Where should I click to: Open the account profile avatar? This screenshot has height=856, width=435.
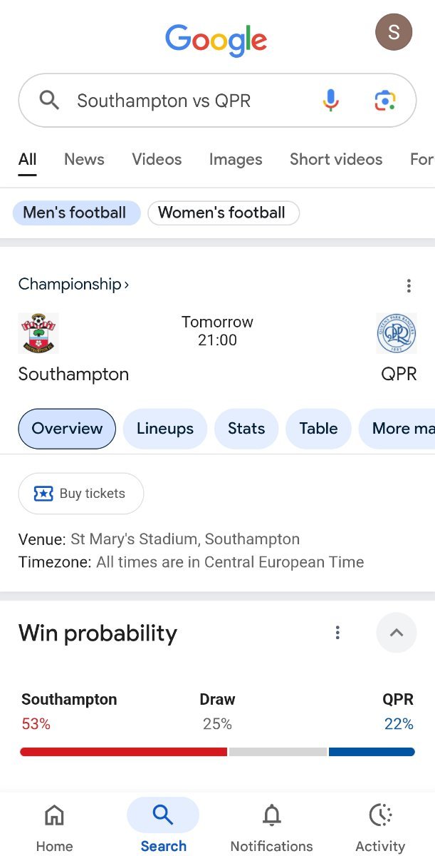(x=393, y=32)
